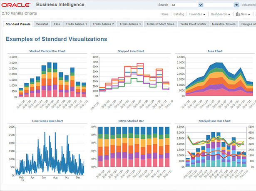
Task: Click the 2010/01 bar in 100% Stacked Bar
Action: 101,147
